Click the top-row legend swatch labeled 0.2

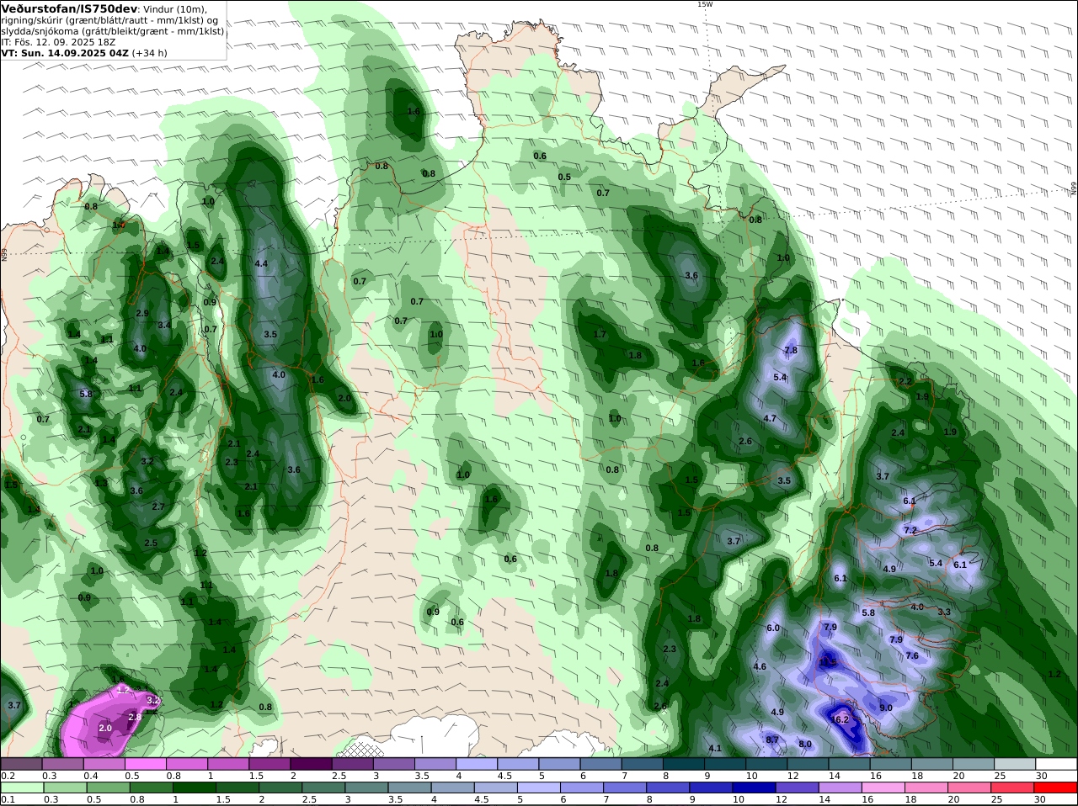tap(21, 764)
